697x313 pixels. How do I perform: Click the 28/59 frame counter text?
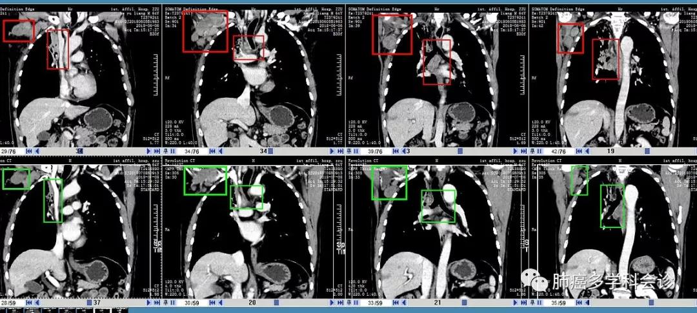[x=8, y=303]
